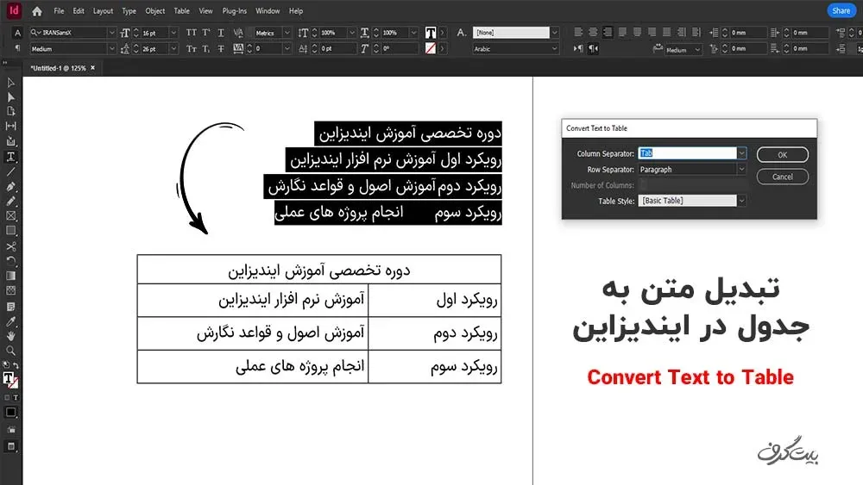Select the Selection tool arrow
Image resolution: width=863 pixels, height=485 pixels.
pyautogui.click(x=10, y=83)
